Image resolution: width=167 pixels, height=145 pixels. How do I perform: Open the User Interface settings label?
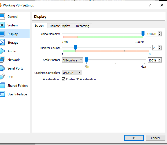pos(17,94)
